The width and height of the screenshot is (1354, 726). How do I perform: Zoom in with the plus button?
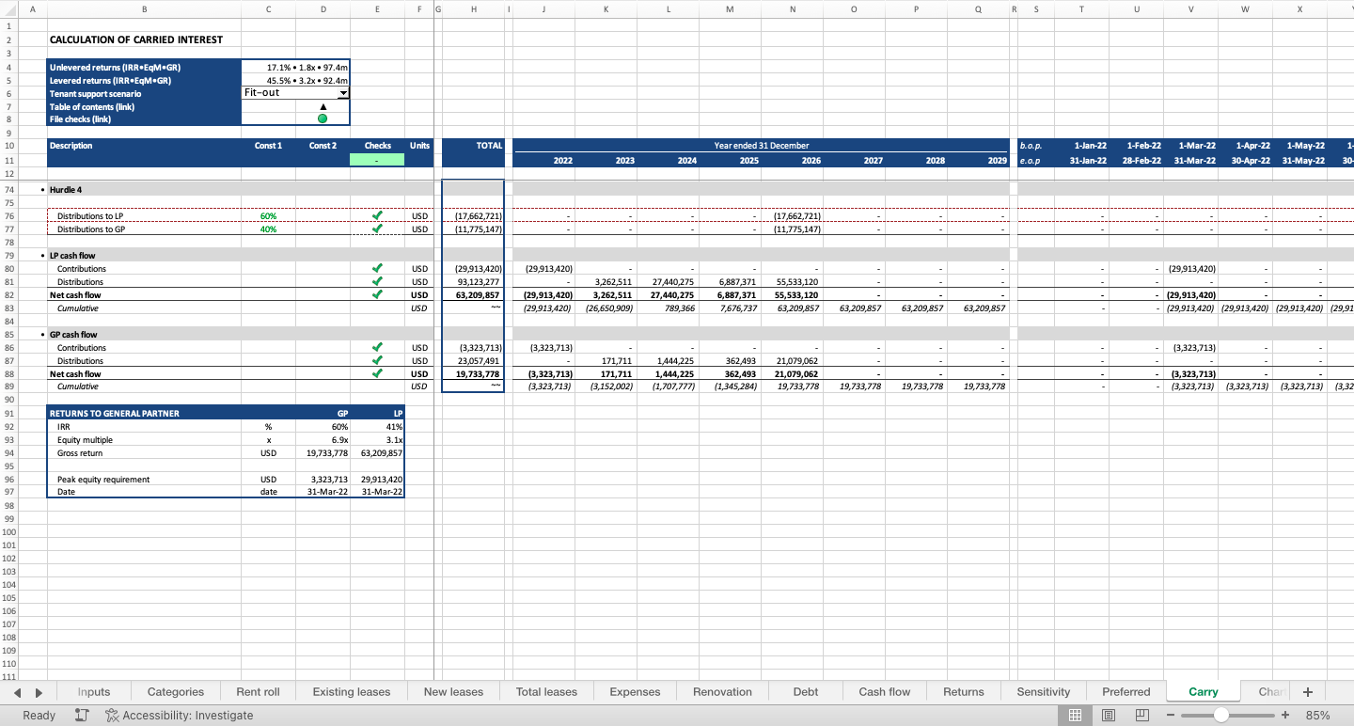pyautogui.click(x=1285, y=716)
